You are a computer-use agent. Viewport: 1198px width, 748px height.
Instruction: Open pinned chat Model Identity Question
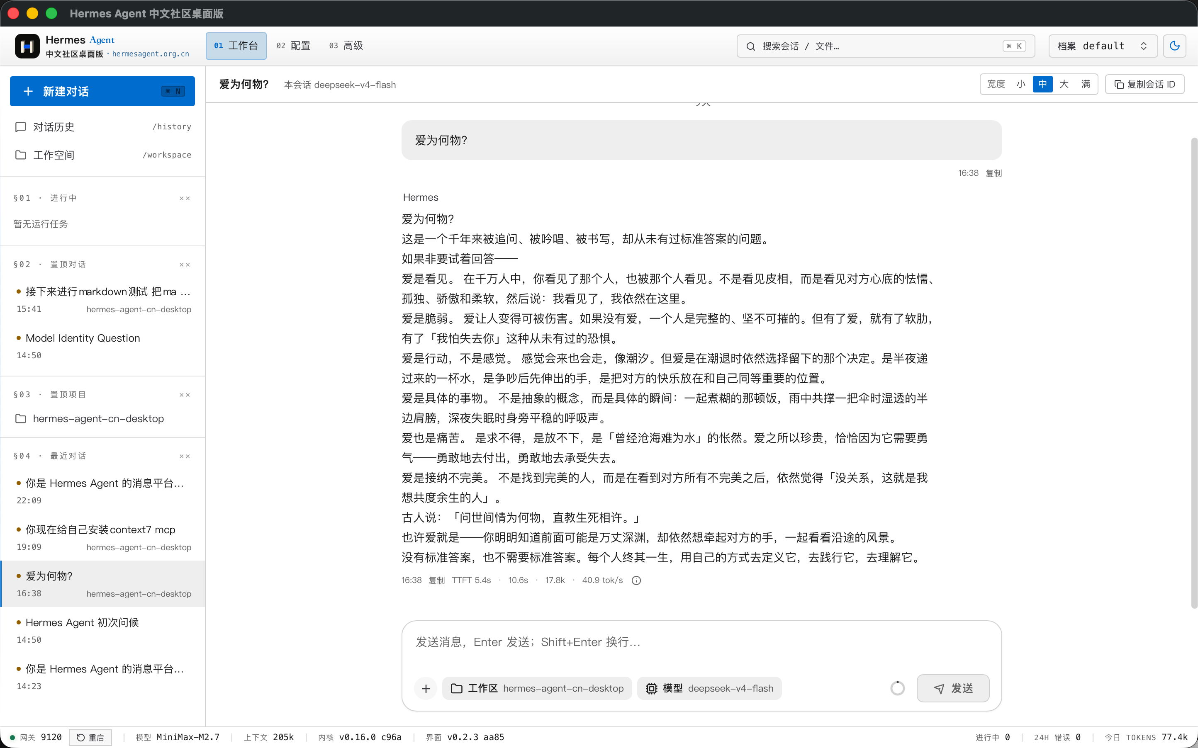[102, 346]
